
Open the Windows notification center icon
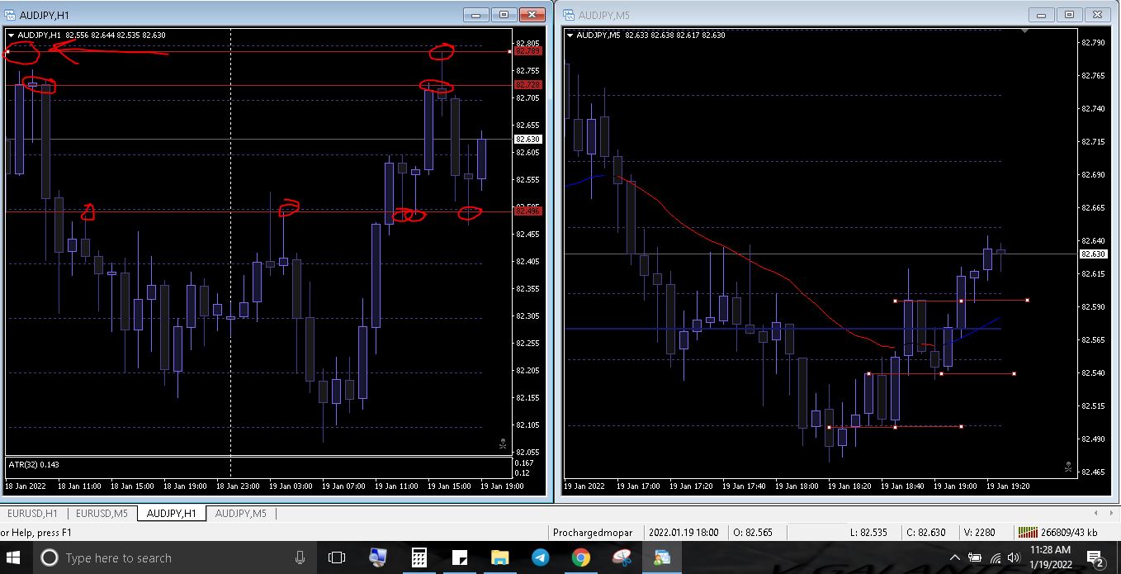coord(1095,558)
